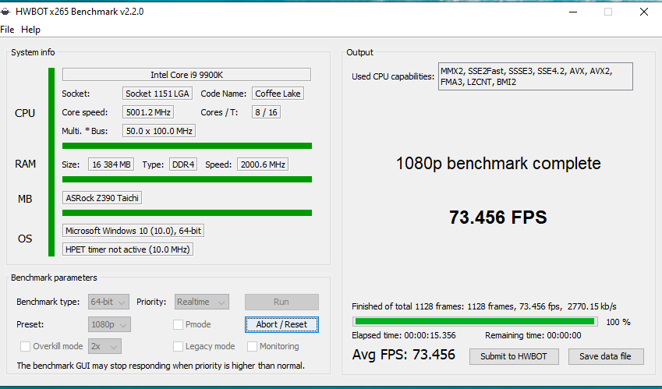Enable the Monitoring checkbox
The width and height of the screenshot is (662, 389).
(x=252, y=346)
